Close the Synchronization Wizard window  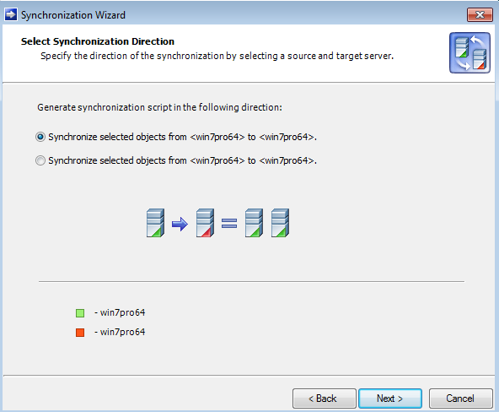480,14
